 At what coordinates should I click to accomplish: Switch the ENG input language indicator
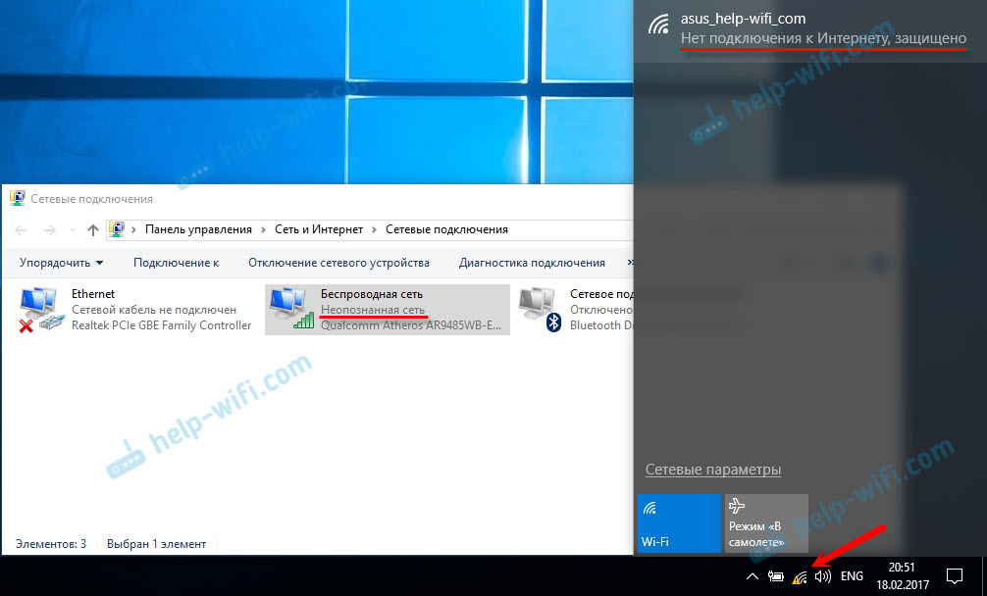coord(852,575)
